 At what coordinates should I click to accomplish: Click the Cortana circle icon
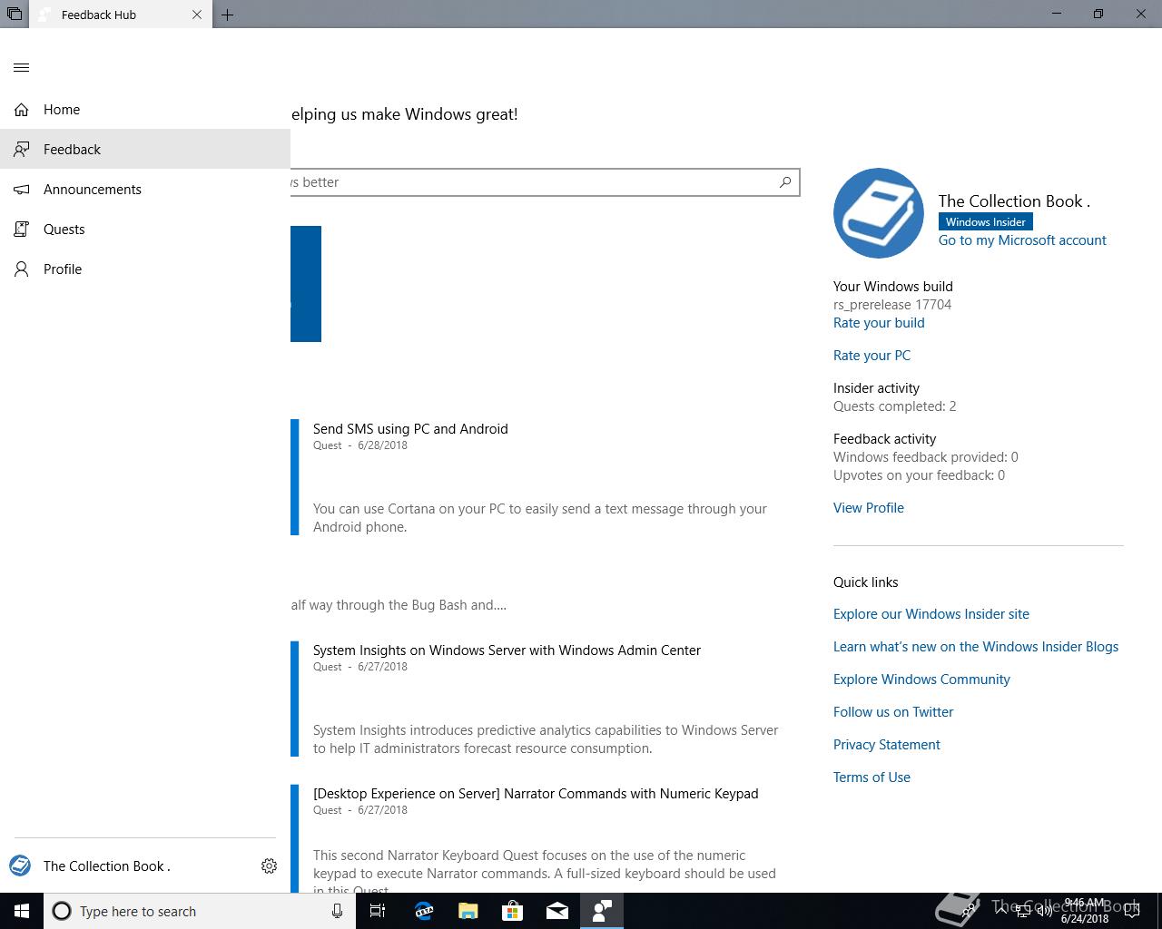[62, 911]
